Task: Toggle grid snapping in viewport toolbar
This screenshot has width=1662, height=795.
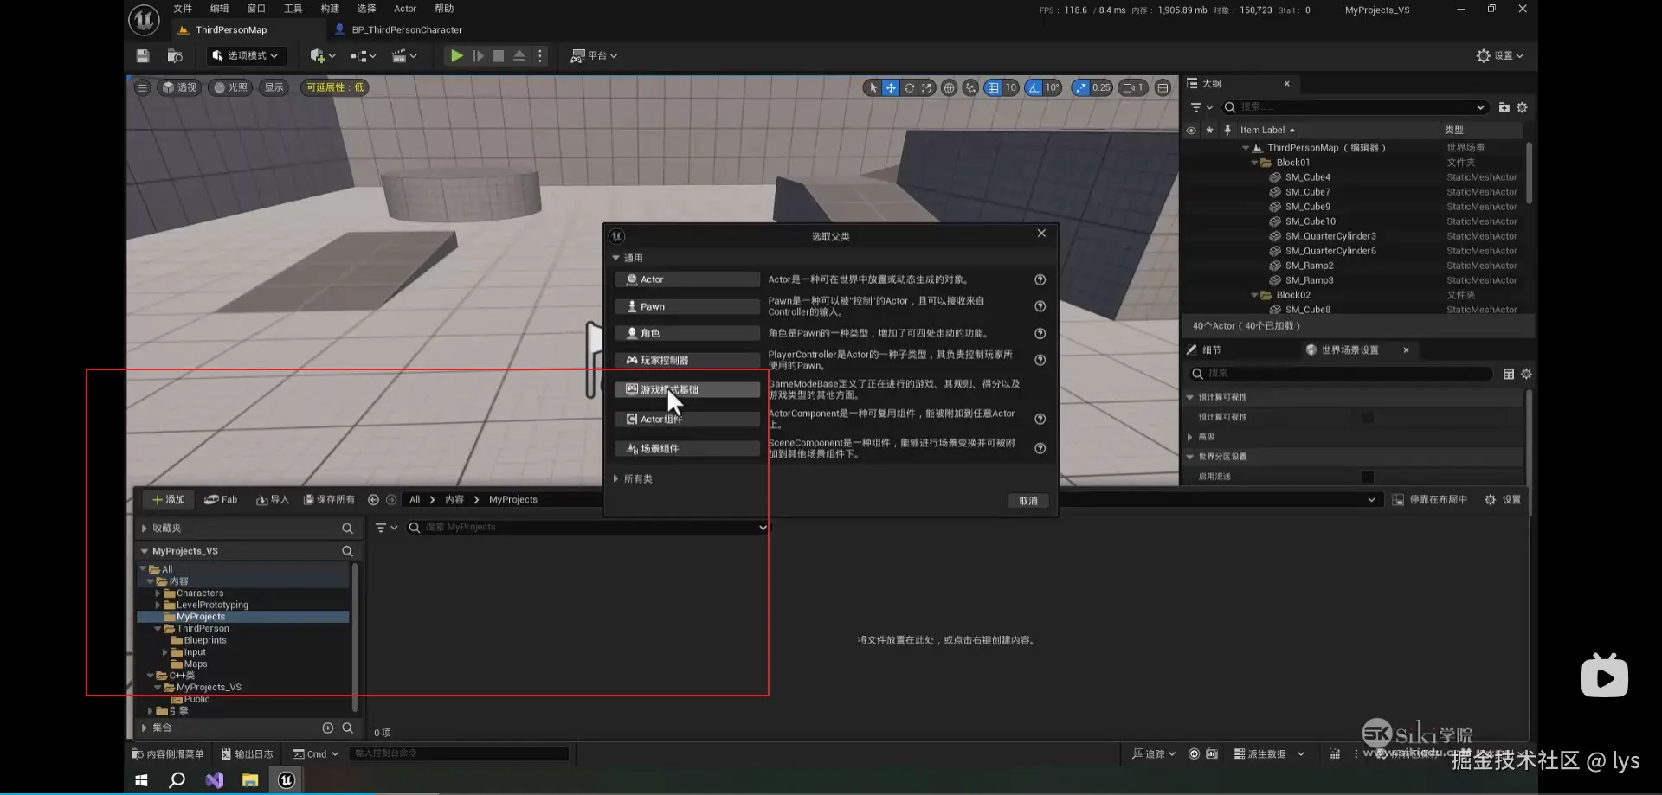Action: 993,87
